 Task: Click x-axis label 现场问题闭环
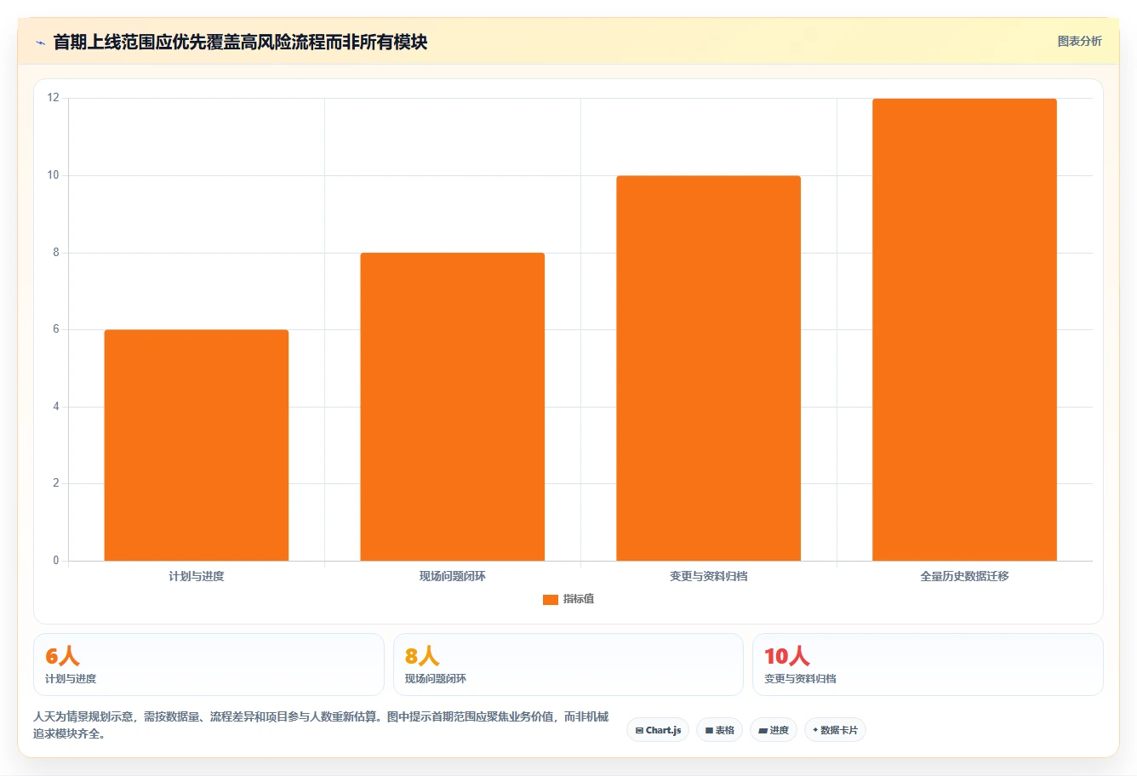tap(453, 576)
